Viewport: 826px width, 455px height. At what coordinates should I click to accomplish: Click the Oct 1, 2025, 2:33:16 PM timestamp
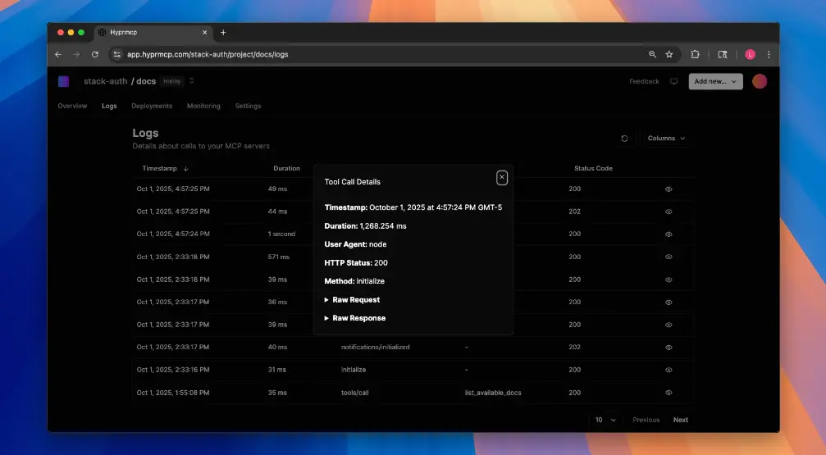pos(173,371)
